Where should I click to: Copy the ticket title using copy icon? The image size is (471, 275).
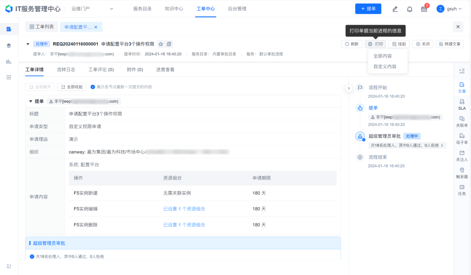click(169, 44)
